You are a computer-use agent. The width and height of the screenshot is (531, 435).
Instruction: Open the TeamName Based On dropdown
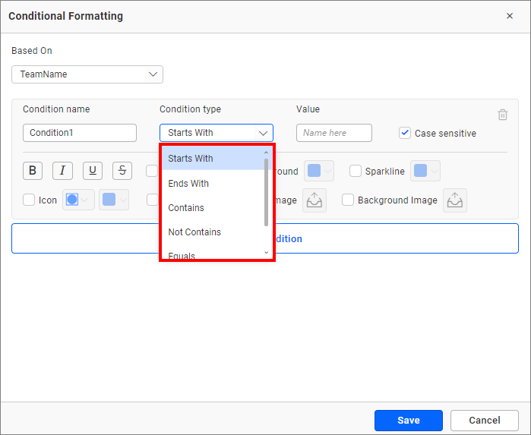coord(87,74)
